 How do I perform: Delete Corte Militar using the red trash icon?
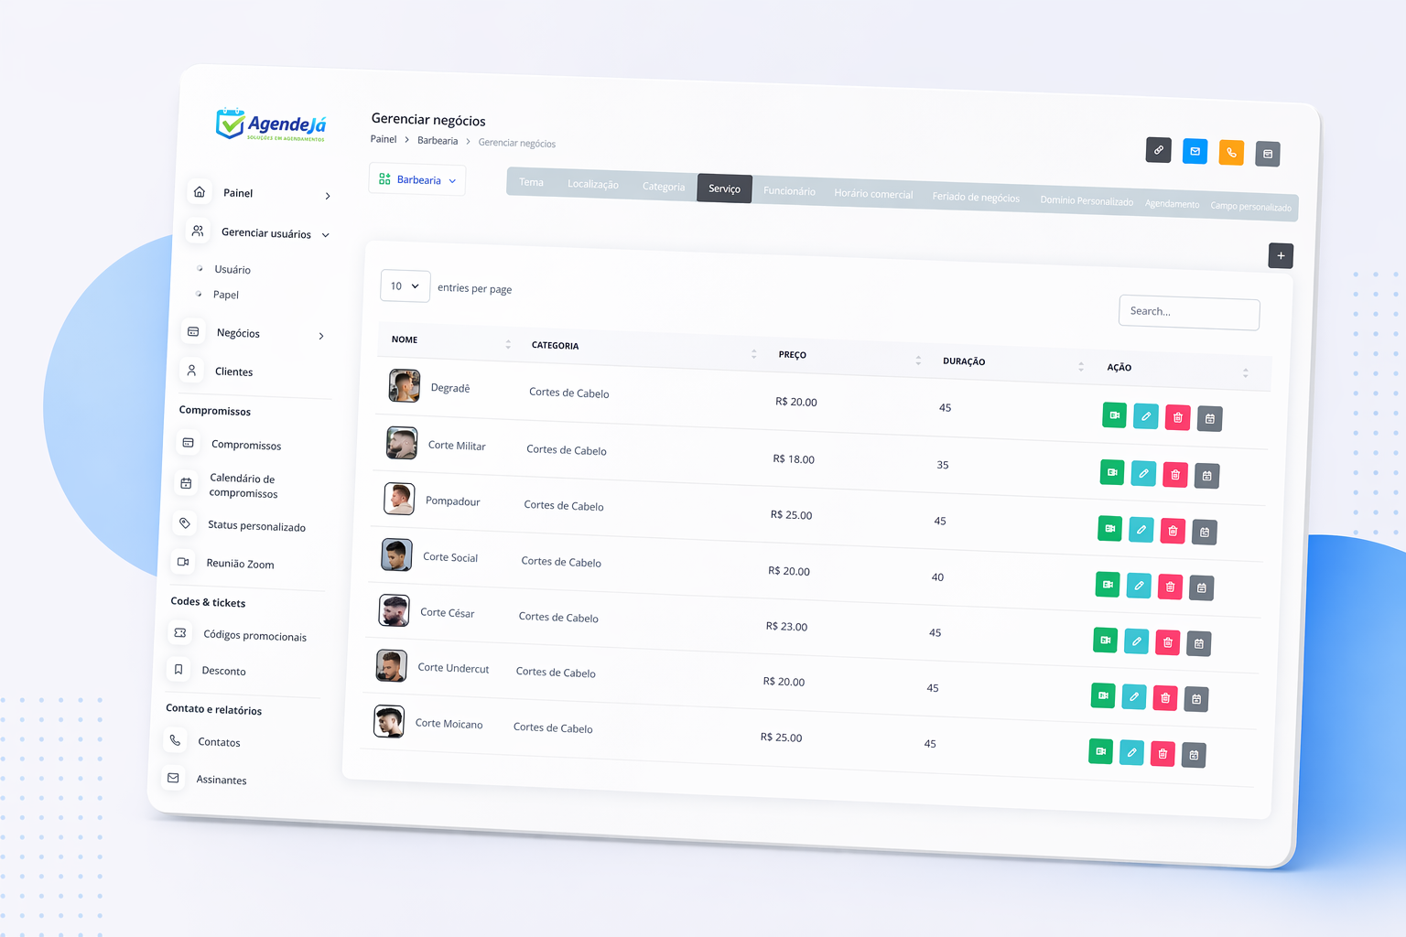pyautogui.click(x=1175, y=475)
